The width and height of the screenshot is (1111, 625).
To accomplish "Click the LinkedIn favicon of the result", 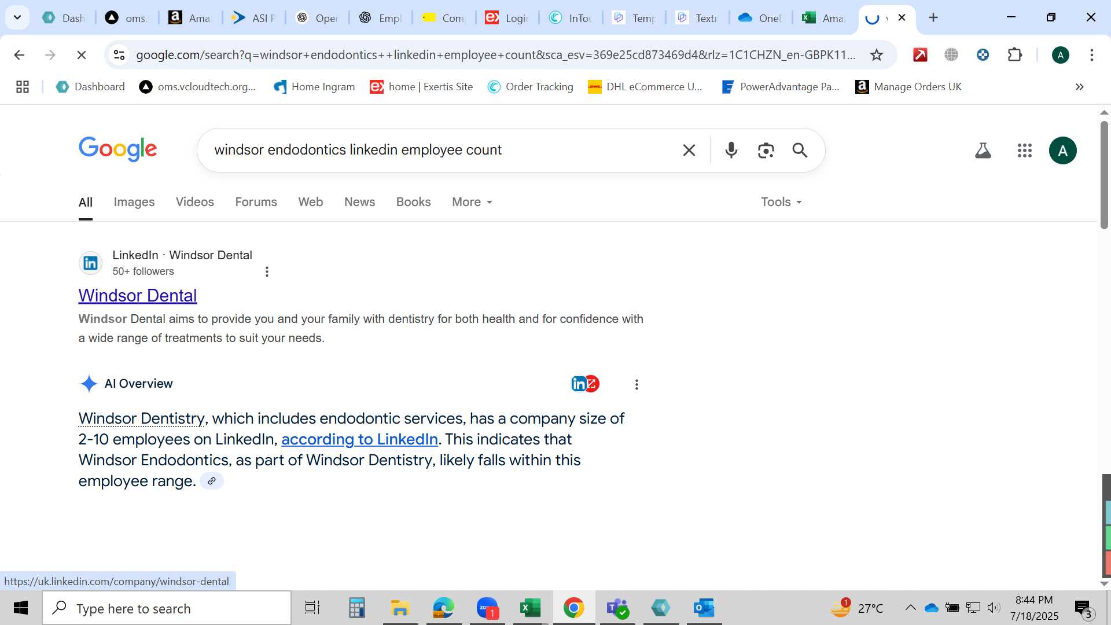I will pyautogui.click(x=90, y=263).
